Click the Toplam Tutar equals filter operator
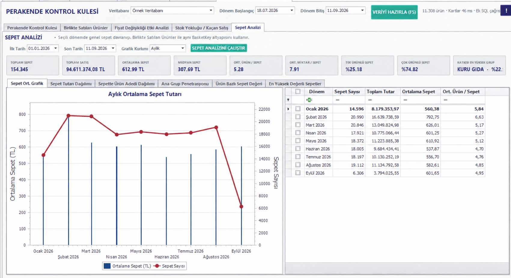Screen dimensions: 511x278 [x=370, y=100]
